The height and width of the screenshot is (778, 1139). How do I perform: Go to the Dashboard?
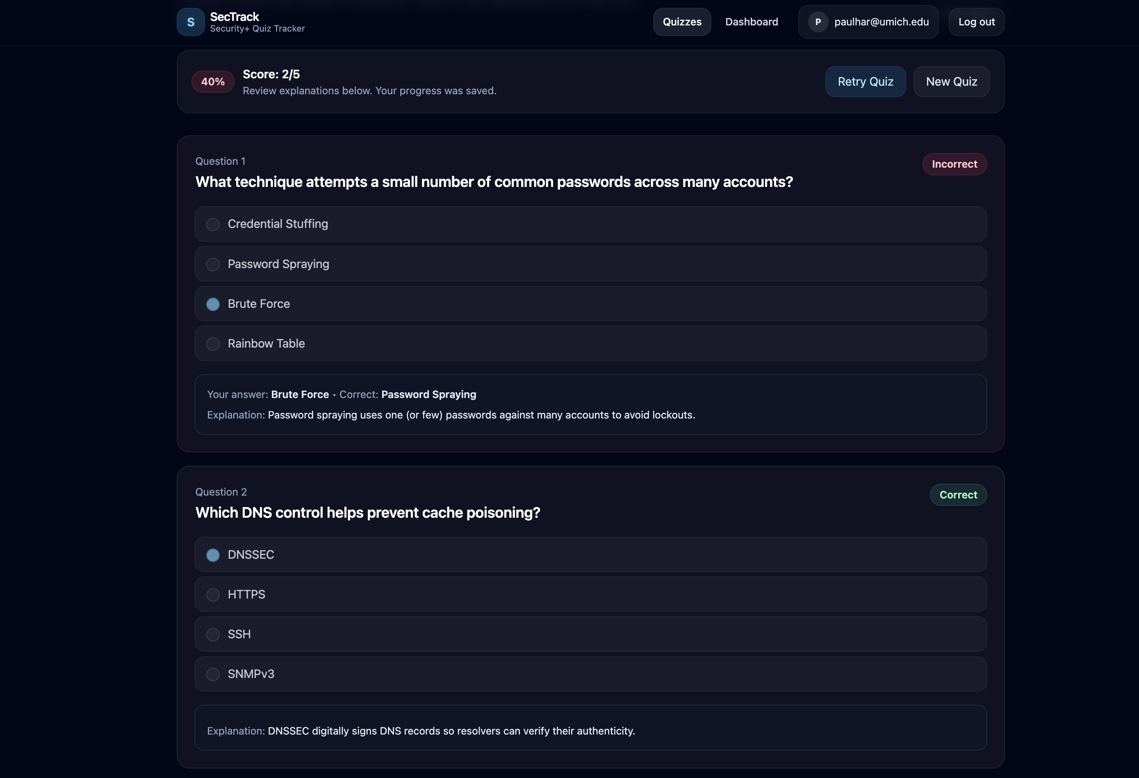click(751, 22)
